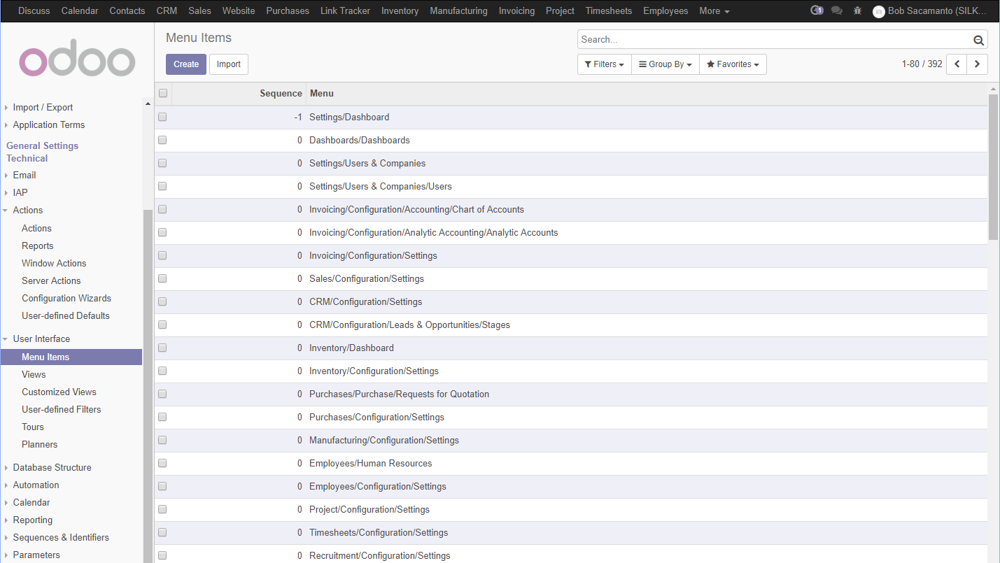Go to the Inventory menu
Viewport: 1000px width, 563px height.
[x=400, y=11]
